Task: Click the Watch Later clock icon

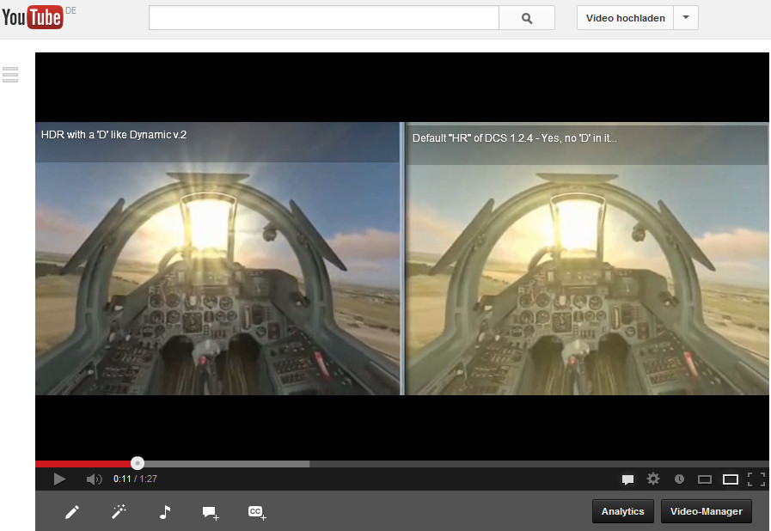Action: click(x=679, y=479)
